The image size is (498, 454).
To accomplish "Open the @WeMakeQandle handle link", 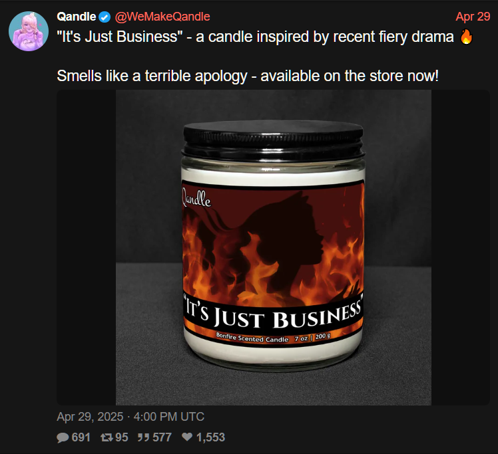I will (x=162, y=17).
